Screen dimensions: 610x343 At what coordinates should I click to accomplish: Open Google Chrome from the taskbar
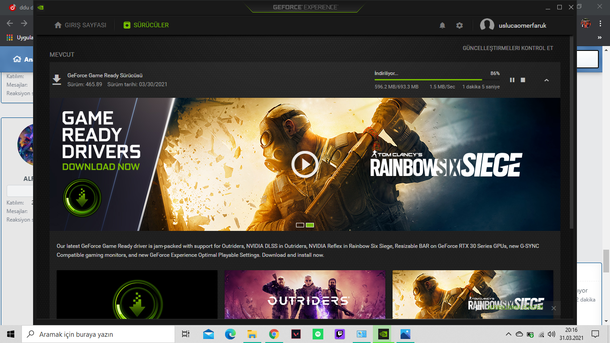click(274, 334)
